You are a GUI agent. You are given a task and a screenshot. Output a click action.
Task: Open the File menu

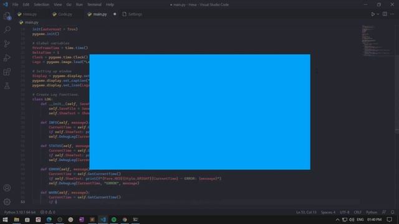15,4
